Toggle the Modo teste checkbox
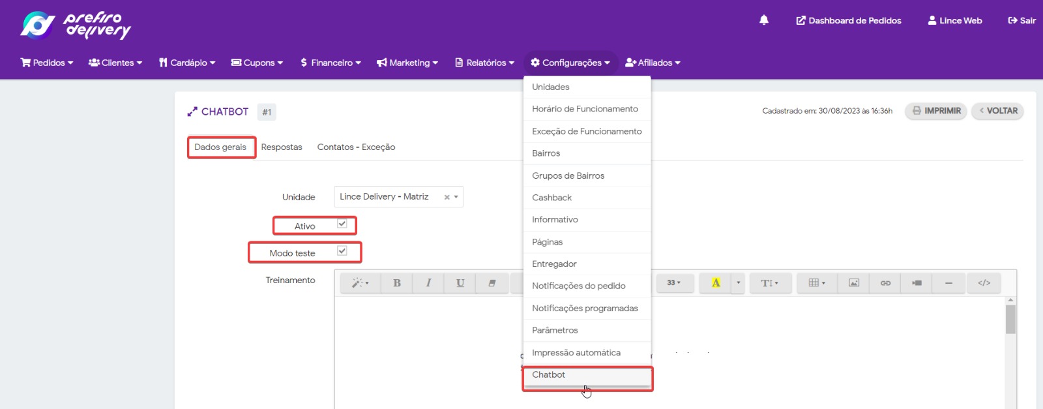 (342, 250)
